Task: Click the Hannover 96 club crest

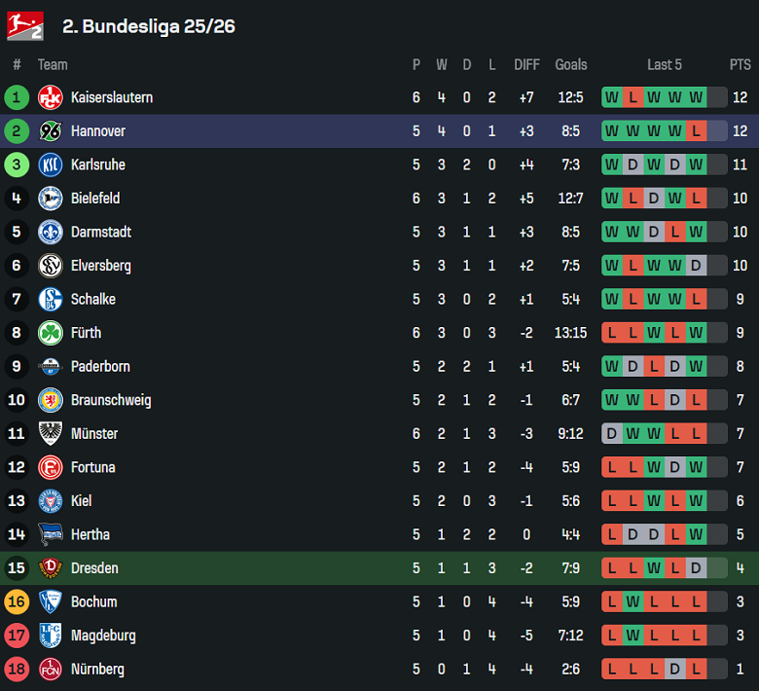Action: 51,131
